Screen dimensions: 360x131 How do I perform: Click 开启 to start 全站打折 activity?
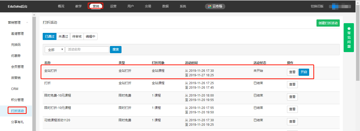tap(304, 72)
